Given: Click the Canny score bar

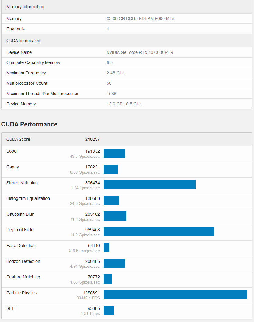Looking at the screenshot, I should 111,169.
